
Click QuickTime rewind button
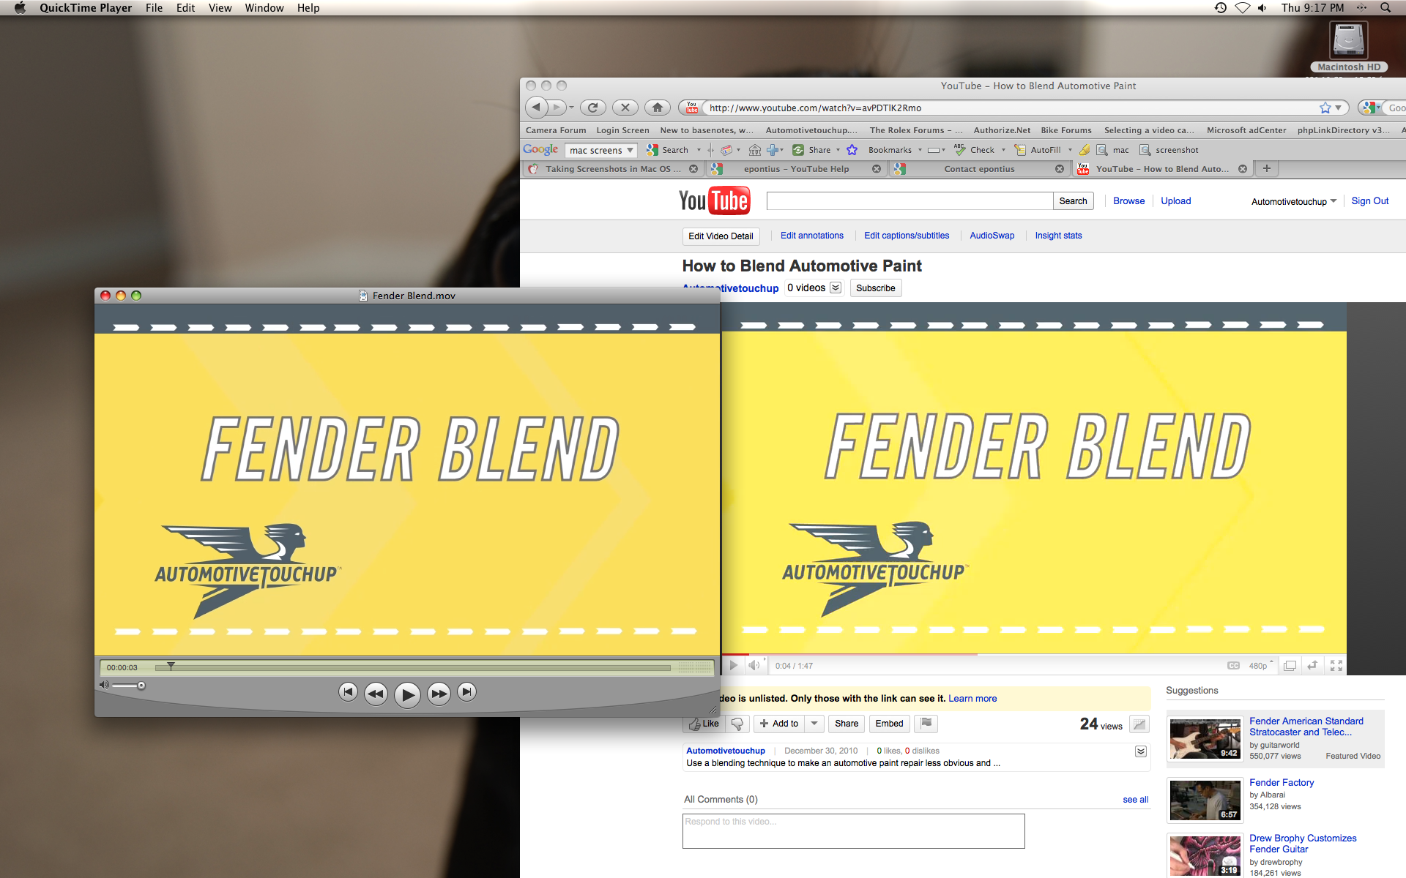pos(376,694)
